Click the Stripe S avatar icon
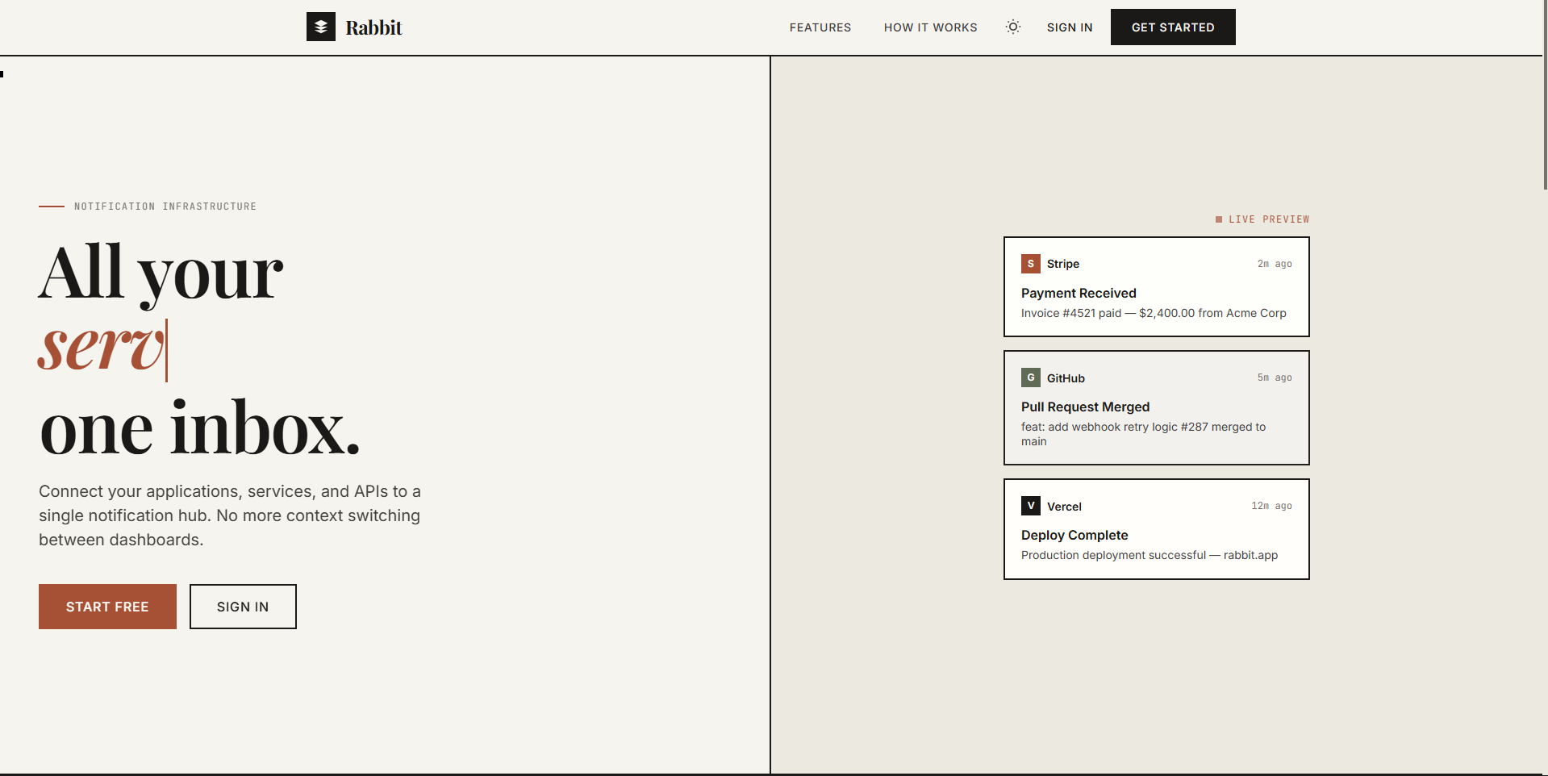This screenshot has height=776, width=1548. click(1031, 264)
